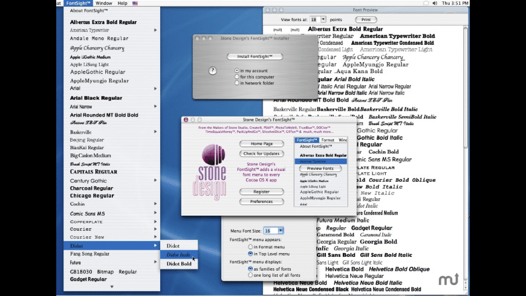Screen dimensions: 526x296
Task: Click the Stone Design logo image
Action: coord(210,172)
